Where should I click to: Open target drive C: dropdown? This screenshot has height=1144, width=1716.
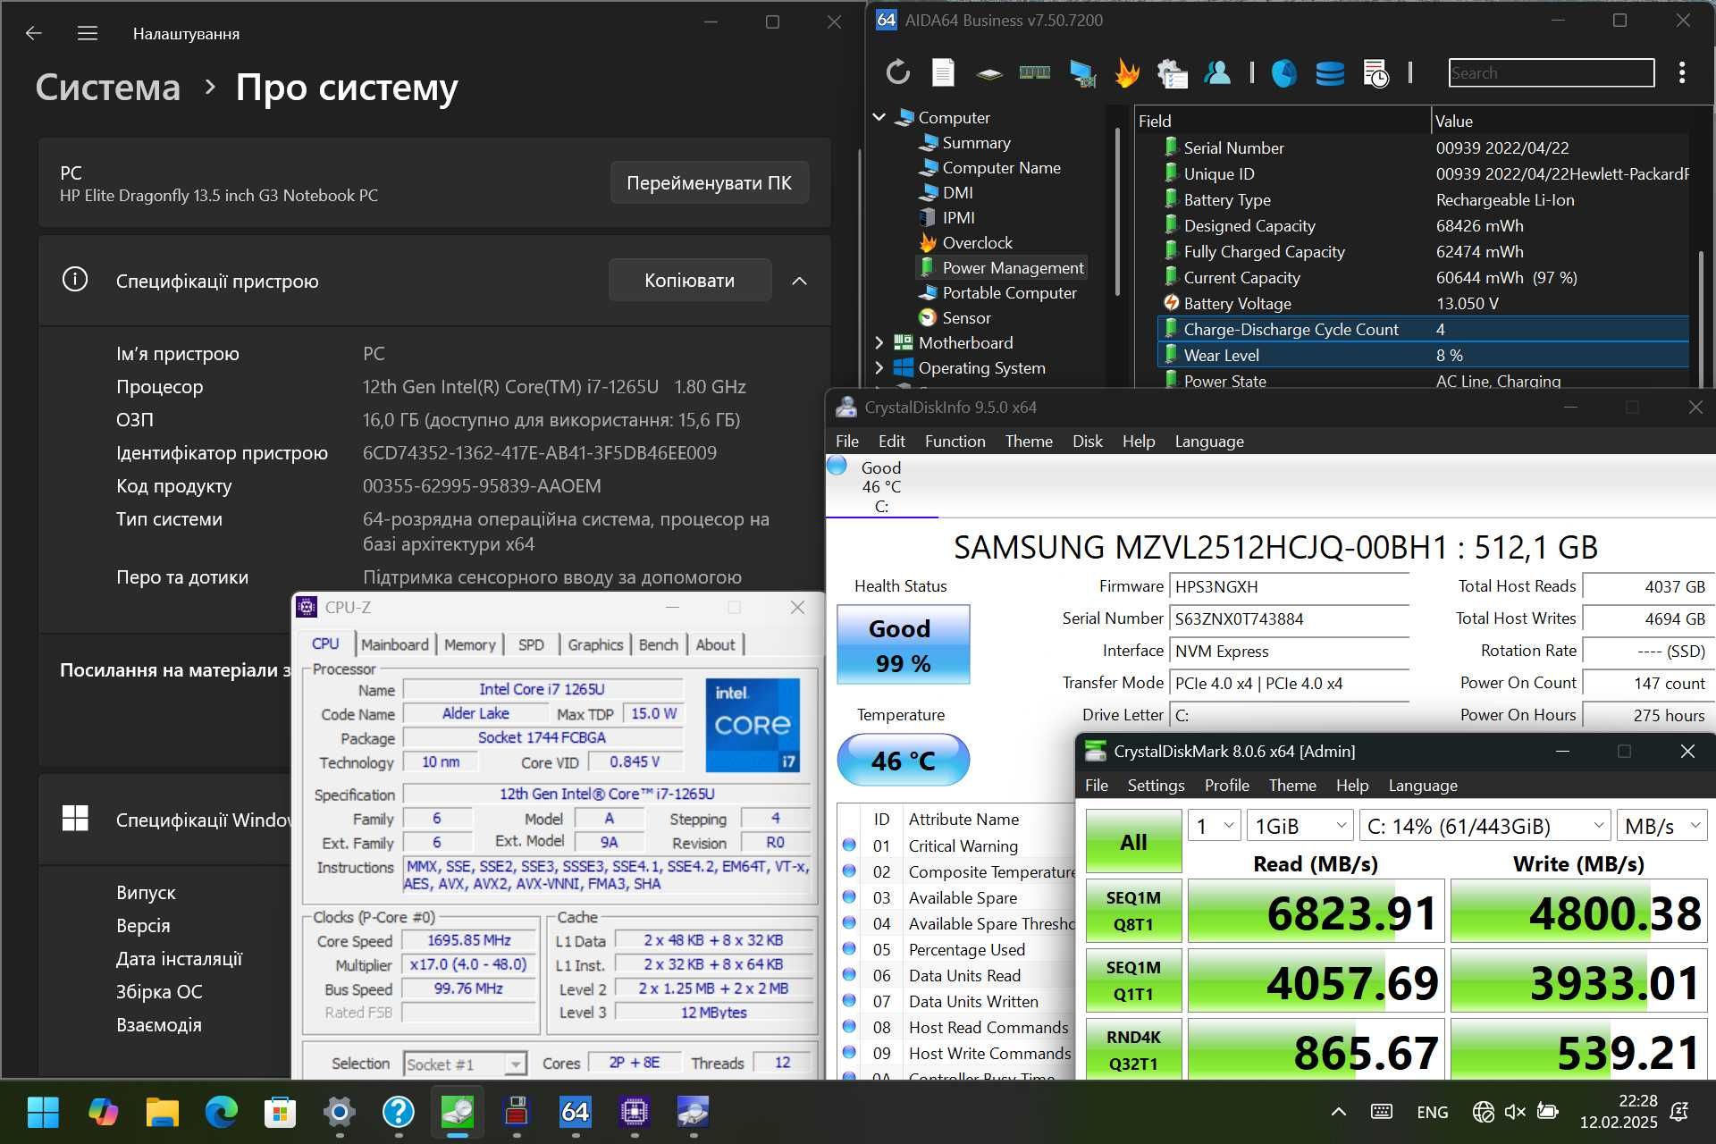[x=1485, y=826]
